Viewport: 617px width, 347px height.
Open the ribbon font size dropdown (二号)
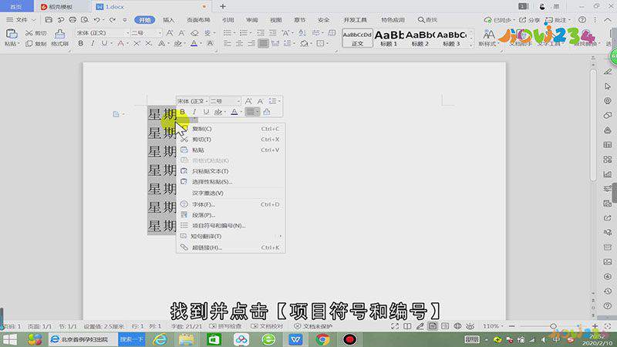click(160, 33)
